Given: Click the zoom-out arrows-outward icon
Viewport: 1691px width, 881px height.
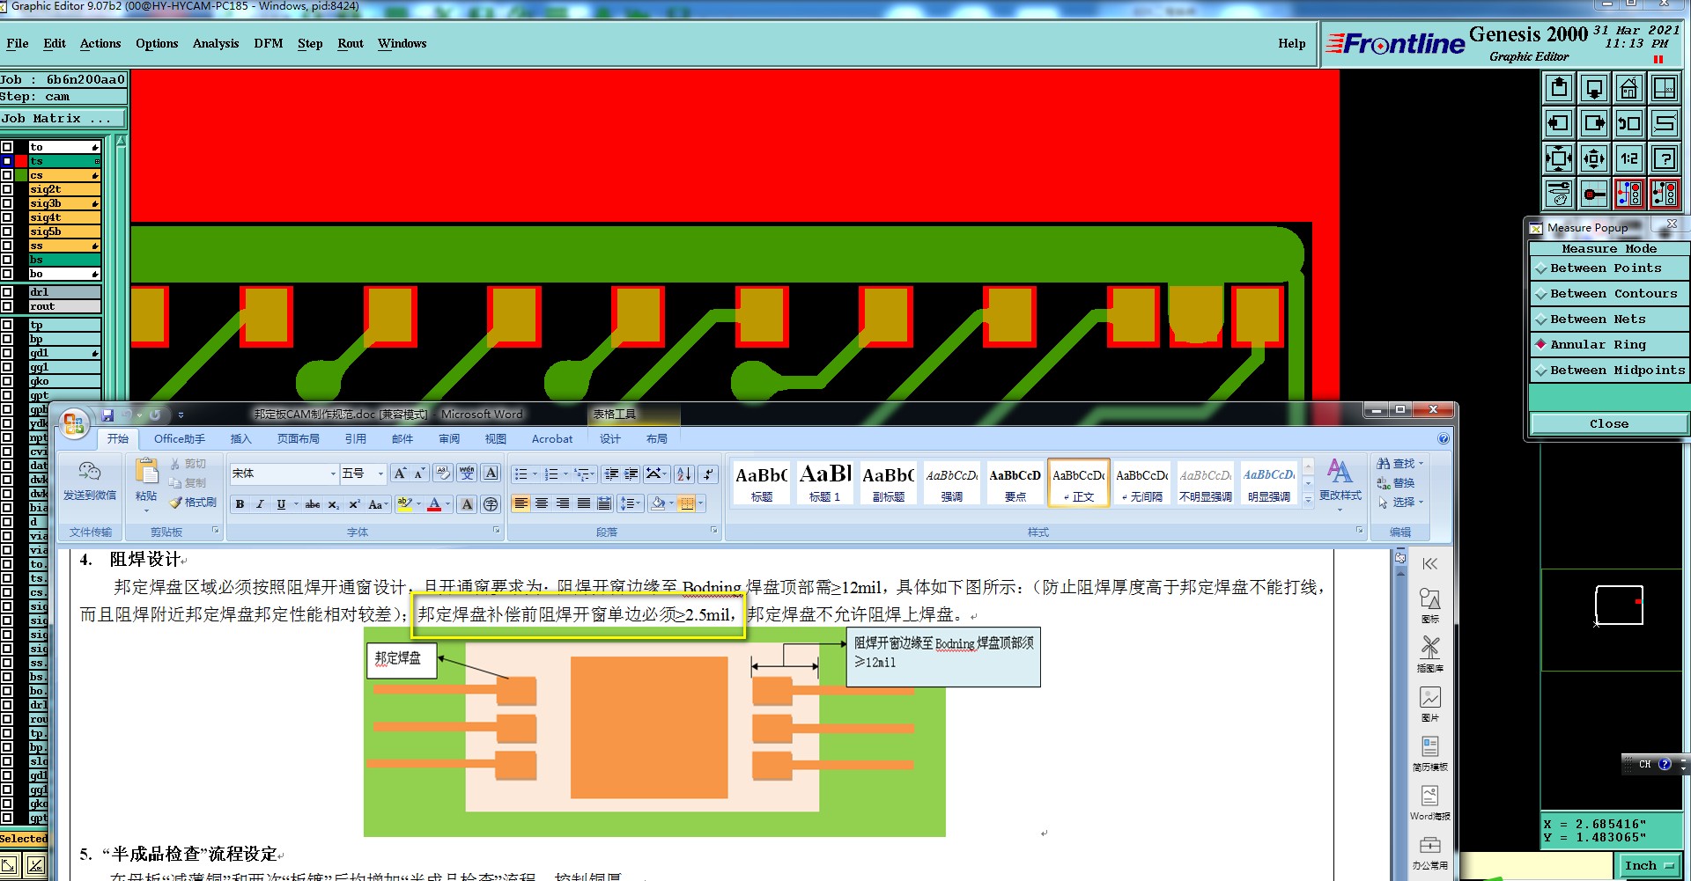Looking at the screenshot, I should [x=1594, y=158].
